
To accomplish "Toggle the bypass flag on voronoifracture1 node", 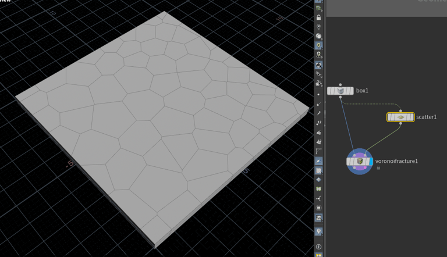I will (349, 162).
